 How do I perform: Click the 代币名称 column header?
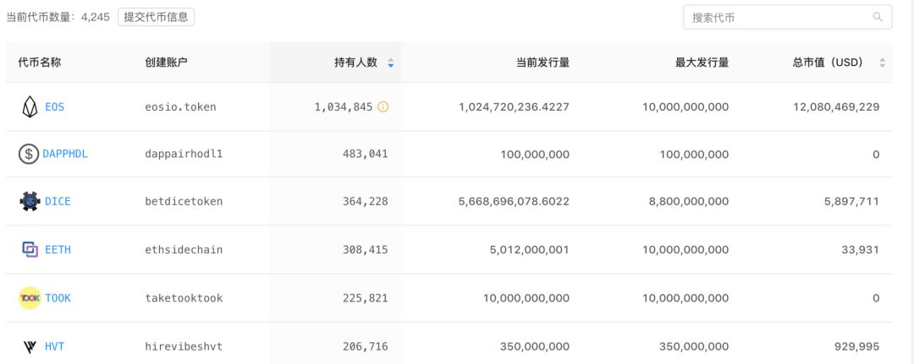point(39,62)
